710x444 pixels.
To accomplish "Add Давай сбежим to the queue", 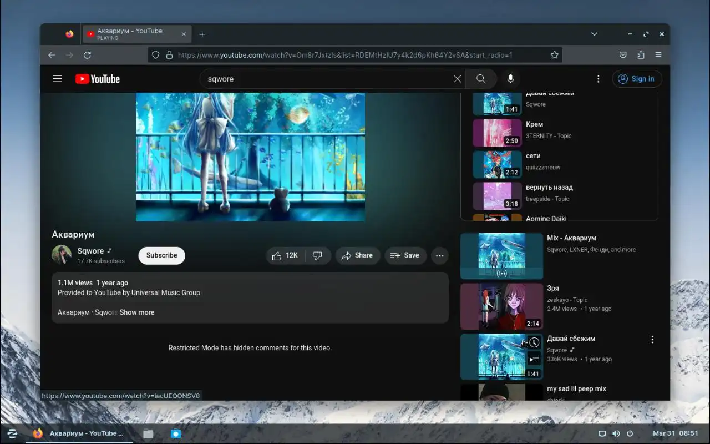I will [x=534, y=359].
